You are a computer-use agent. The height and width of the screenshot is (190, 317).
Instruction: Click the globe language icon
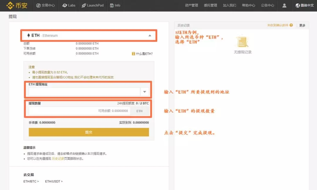coord(298,6)
